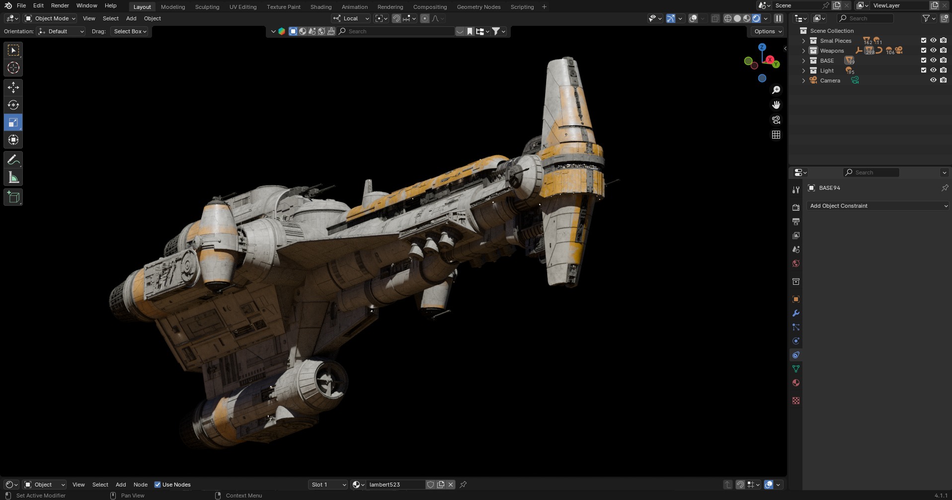Viewport: 952px width, 500px height.
Task: Switch to the Shading workspace tab
Action: tap(321, 7)
